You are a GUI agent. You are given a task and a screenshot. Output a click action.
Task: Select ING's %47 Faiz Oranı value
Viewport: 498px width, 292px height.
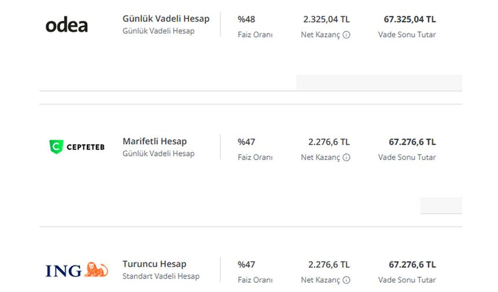246,265
